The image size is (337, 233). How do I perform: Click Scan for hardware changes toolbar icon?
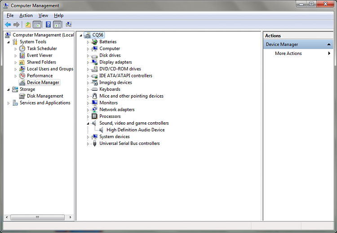[x=69, y=25]
